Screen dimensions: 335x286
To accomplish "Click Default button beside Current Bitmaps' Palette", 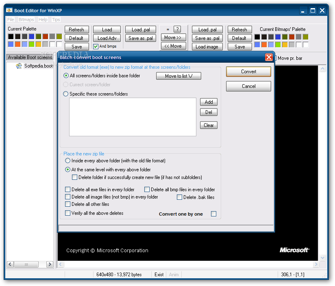I will [x=239, y=38].
